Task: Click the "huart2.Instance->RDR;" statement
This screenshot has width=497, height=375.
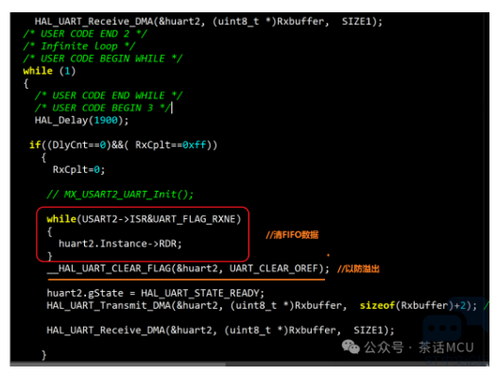Action: (120, 244)
